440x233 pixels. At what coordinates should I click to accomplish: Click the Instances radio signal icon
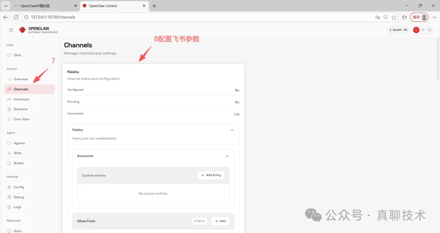click(9, 99)
